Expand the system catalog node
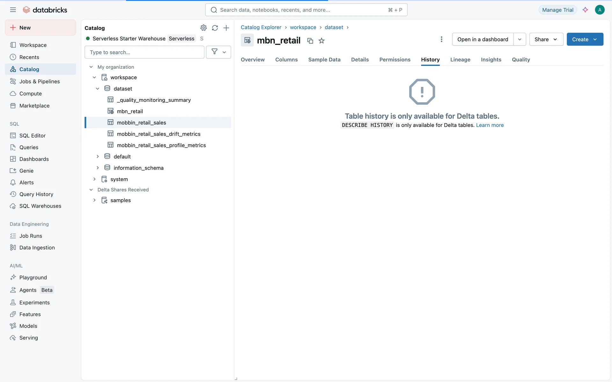The width and height of the screenshot is (612, 382). click(x=94, y=179)
